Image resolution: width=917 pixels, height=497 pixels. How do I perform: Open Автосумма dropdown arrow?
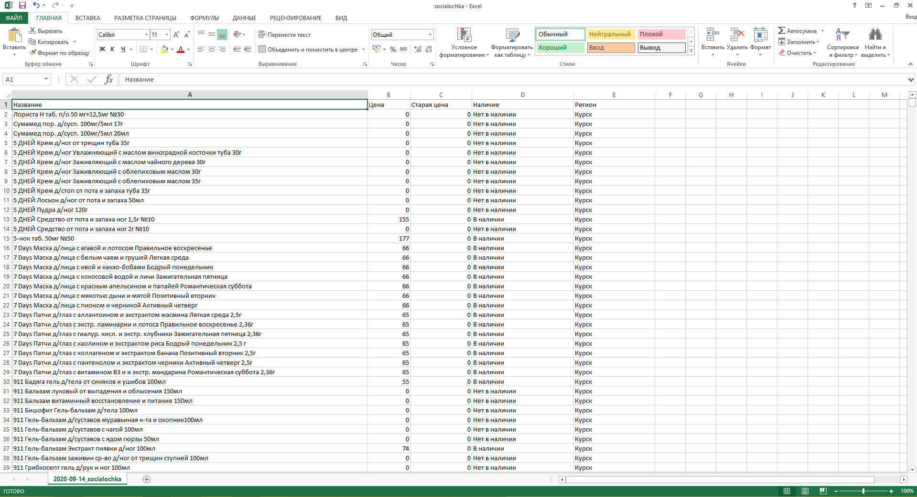click(x=822, y=31)
